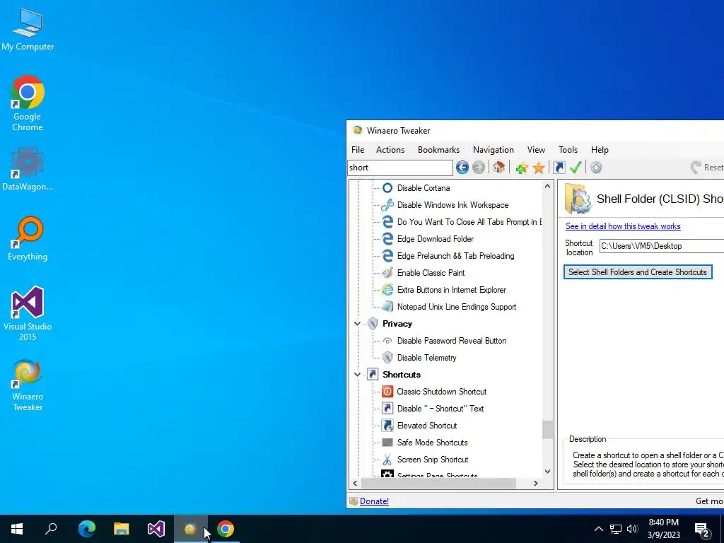This screenshot has height=543, width=724.
Task: Select Edge Prelaunch && Tab Preloading
Action: tap(455, 256)
